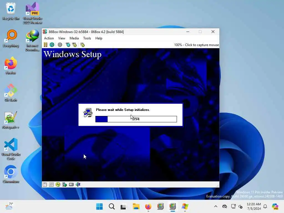Click Firefox in the taskbar
This screenshot has width=284, height=213.
(148, 206)
